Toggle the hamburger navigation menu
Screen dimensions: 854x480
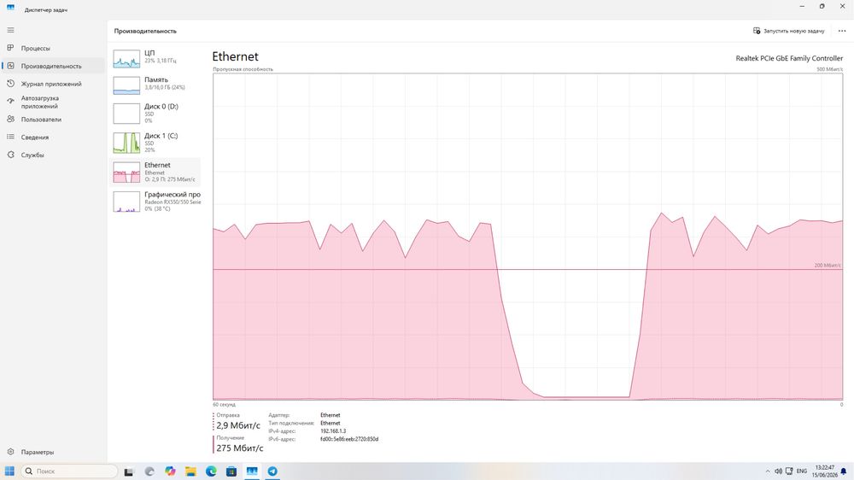10,30
